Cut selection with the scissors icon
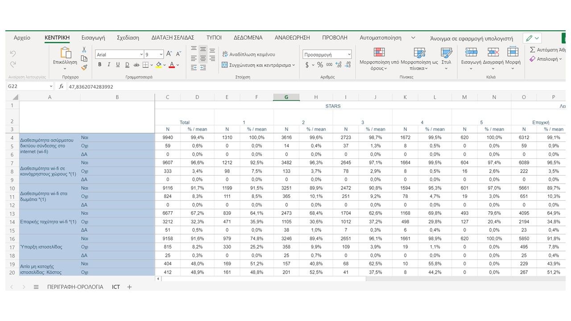The image size is (571, 321). pyautogui.click(x=84, y=49)
